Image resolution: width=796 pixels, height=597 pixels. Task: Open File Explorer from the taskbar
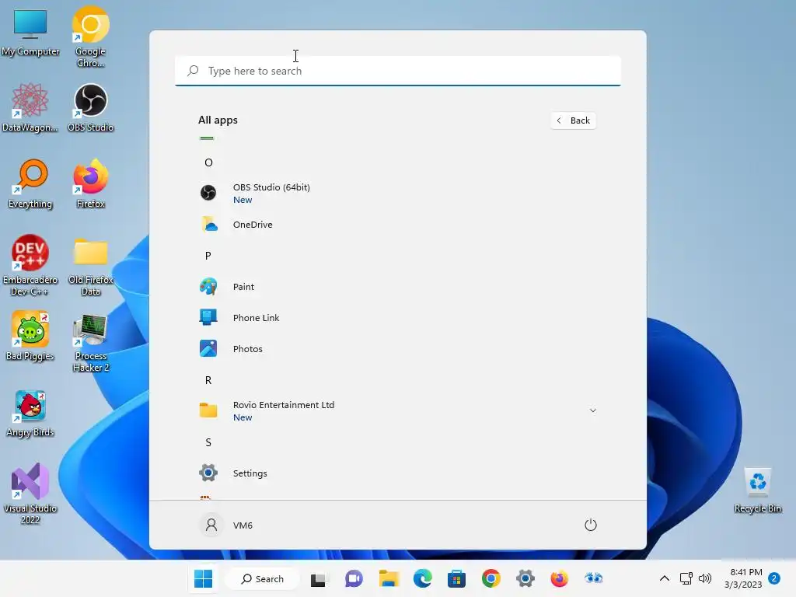point(389,578)
